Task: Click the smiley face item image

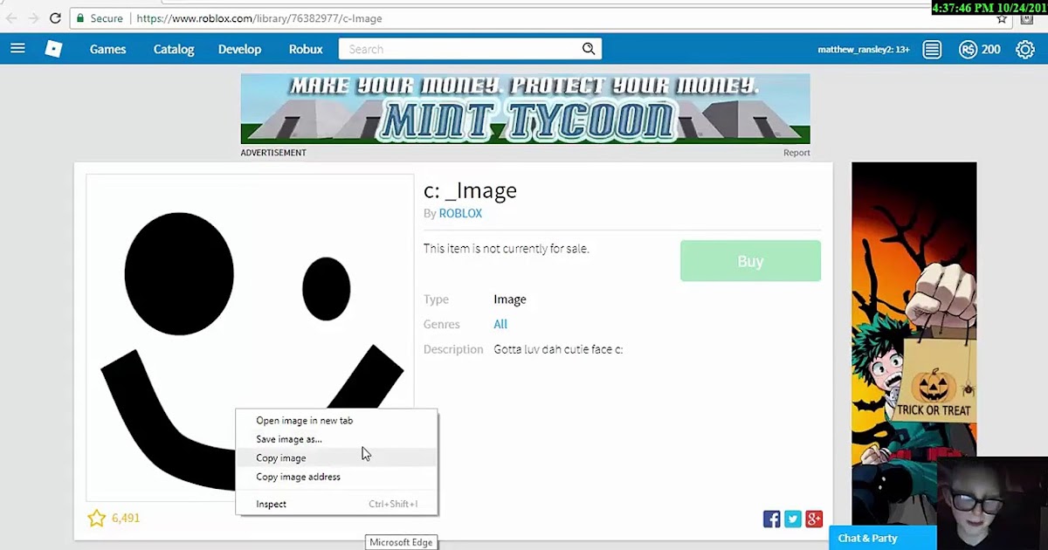Action: (250, 338)
